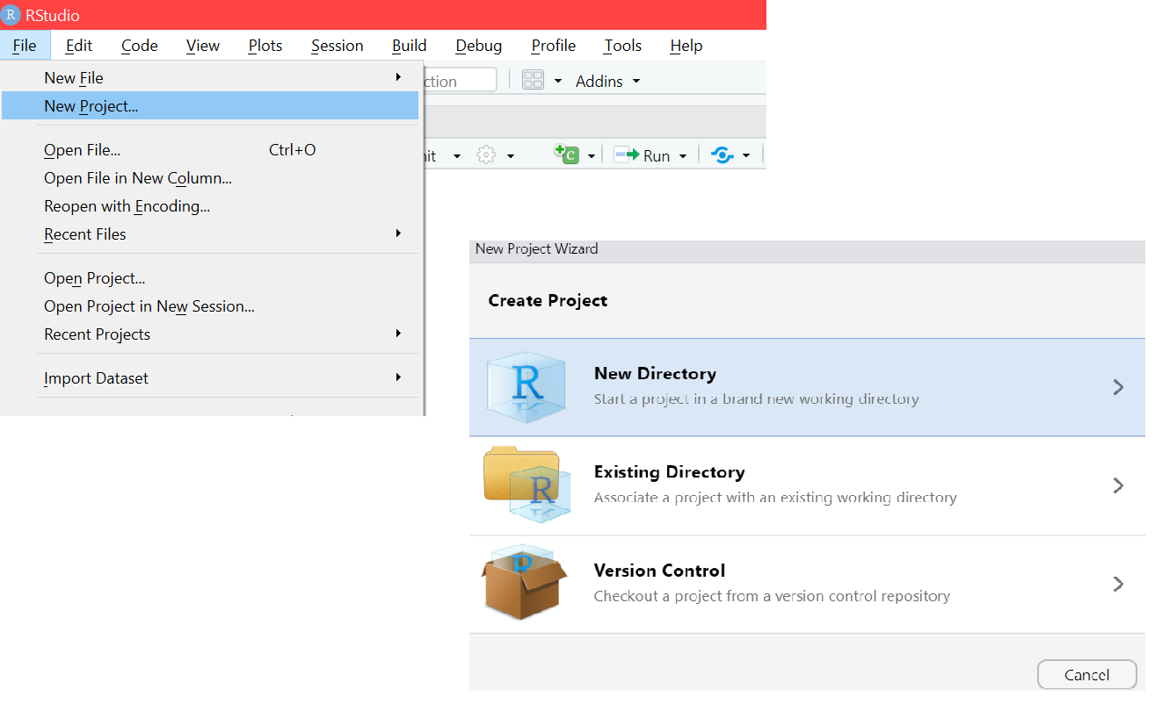The height and width of the screenshot is (704, 1162).
Task: Click the go-to function input field
Action: click(x=461, y=81)
